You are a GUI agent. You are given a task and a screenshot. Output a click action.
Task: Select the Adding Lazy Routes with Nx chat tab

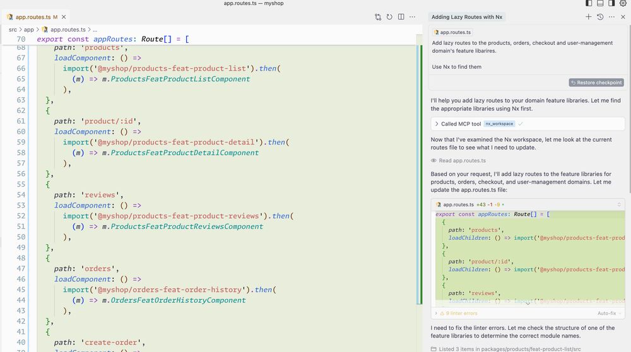click(467, 17)
